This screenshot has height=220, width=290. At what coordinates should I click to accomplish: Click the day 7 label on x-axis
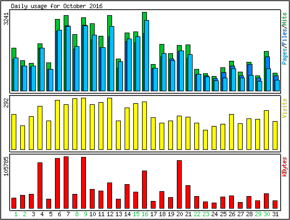pos(68,214)
